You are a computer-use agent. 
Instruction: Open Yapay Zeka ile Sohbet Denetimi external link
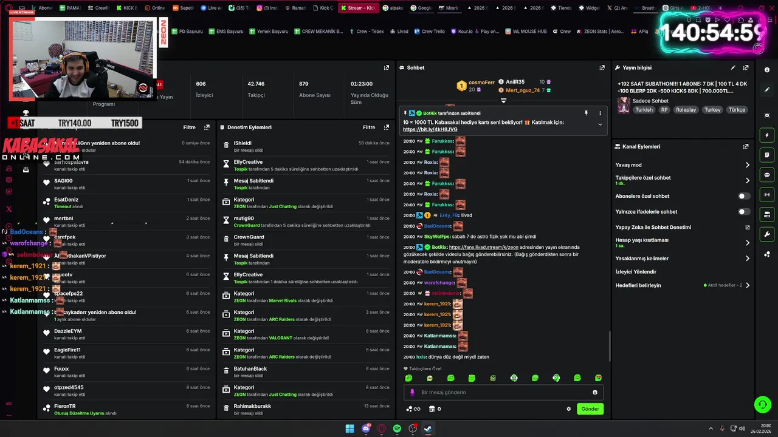(x=748, y=227)
